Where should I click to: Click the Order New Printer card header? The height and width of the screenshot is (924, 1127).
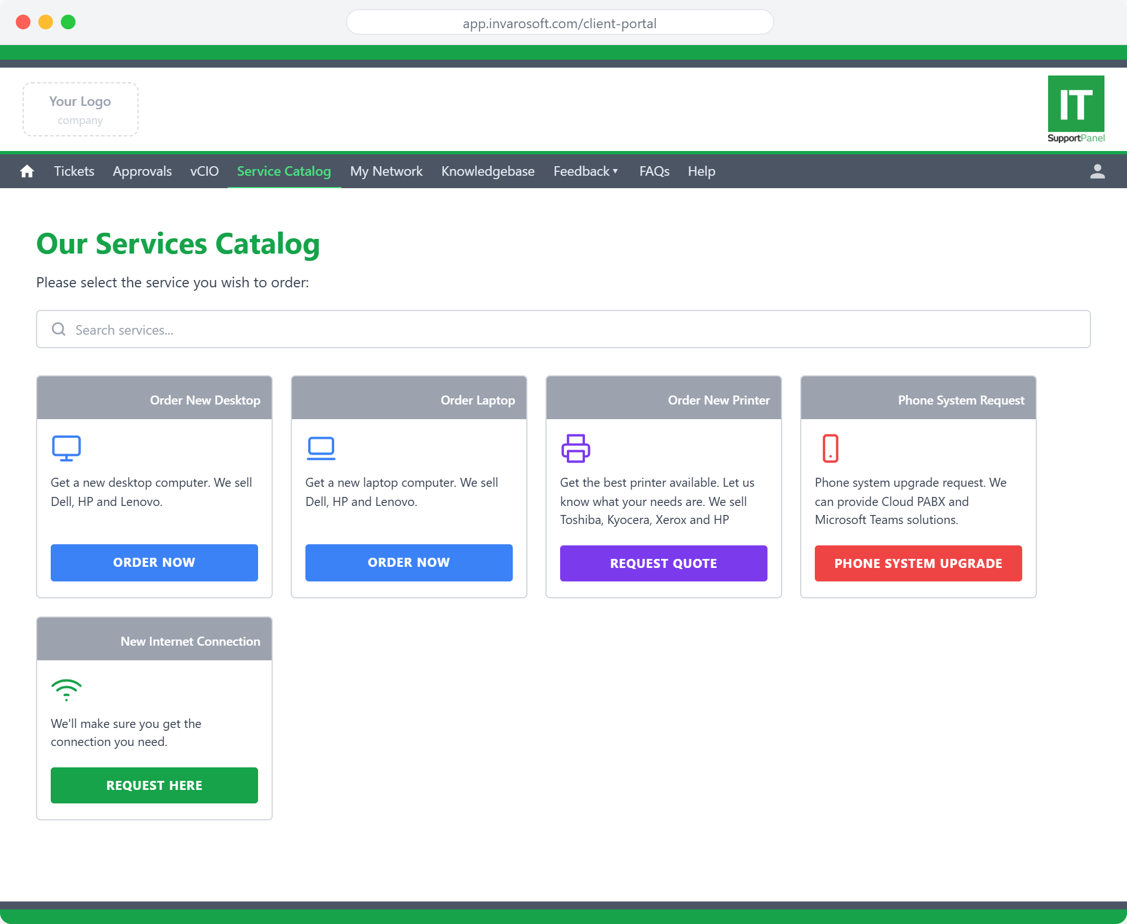click(x=664, y=398)
